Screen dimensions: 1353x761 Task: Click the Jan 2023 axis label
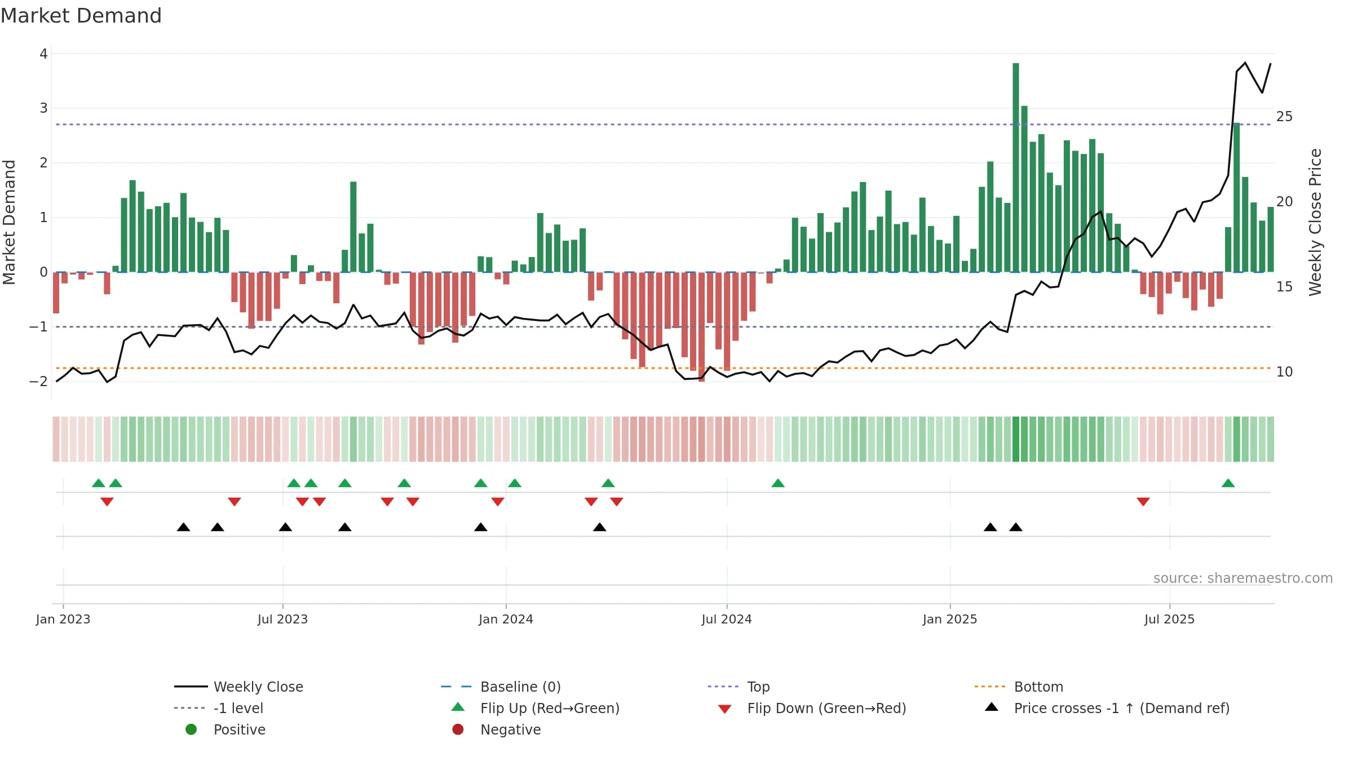point(63,619)
